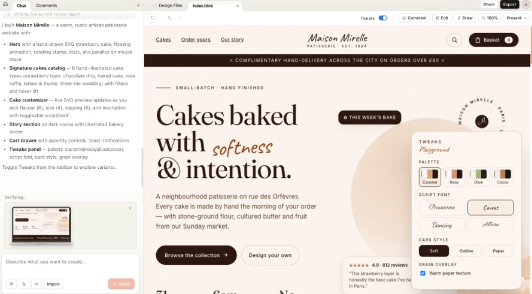532x294 pixels.
Task: Open the Present dropdown
Action: point(516,18)
